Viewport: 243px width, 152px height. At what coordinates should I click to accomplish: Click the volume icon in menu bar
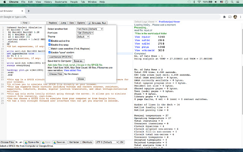point(216,2)
